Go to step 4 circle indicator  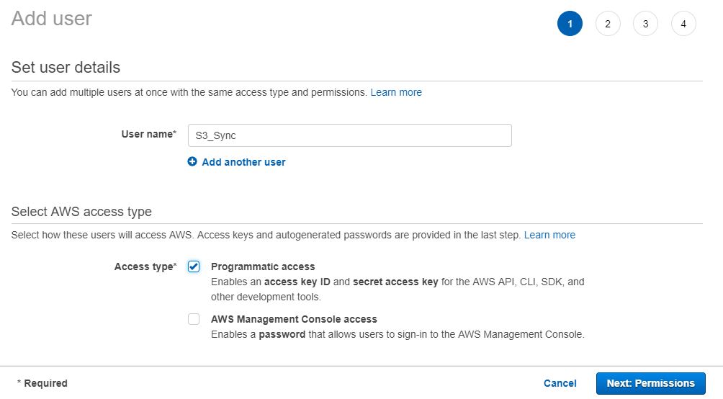683,24
